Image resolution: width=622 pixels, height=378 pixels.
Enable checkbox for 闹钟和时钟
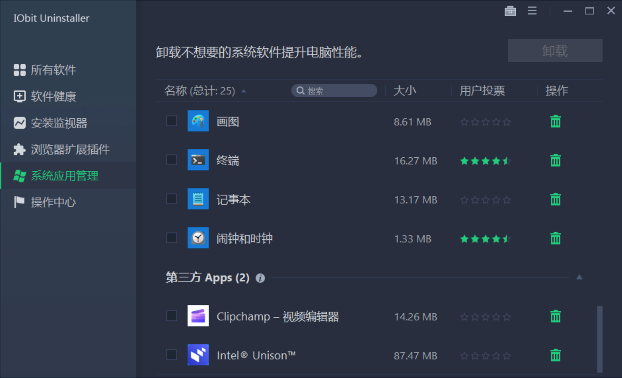point(172,238)
